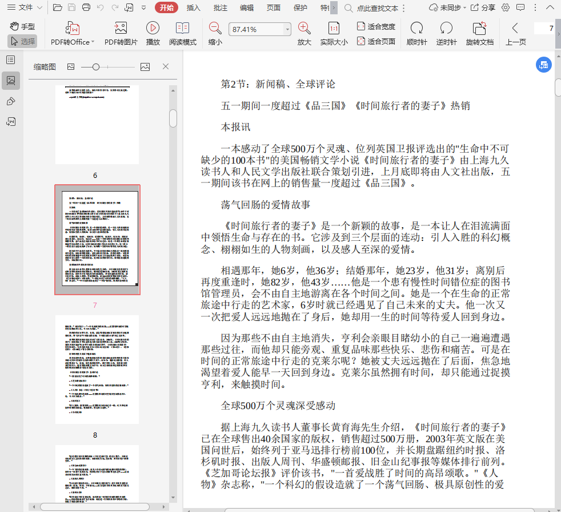Select page 7 thumbnail
This screenshot has height=512, width=561.
pos(97,240)
